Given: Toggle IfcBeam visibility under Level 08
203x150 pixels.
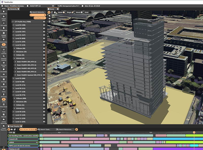Looking at the screenshot, I should click(x=44, y=98).
